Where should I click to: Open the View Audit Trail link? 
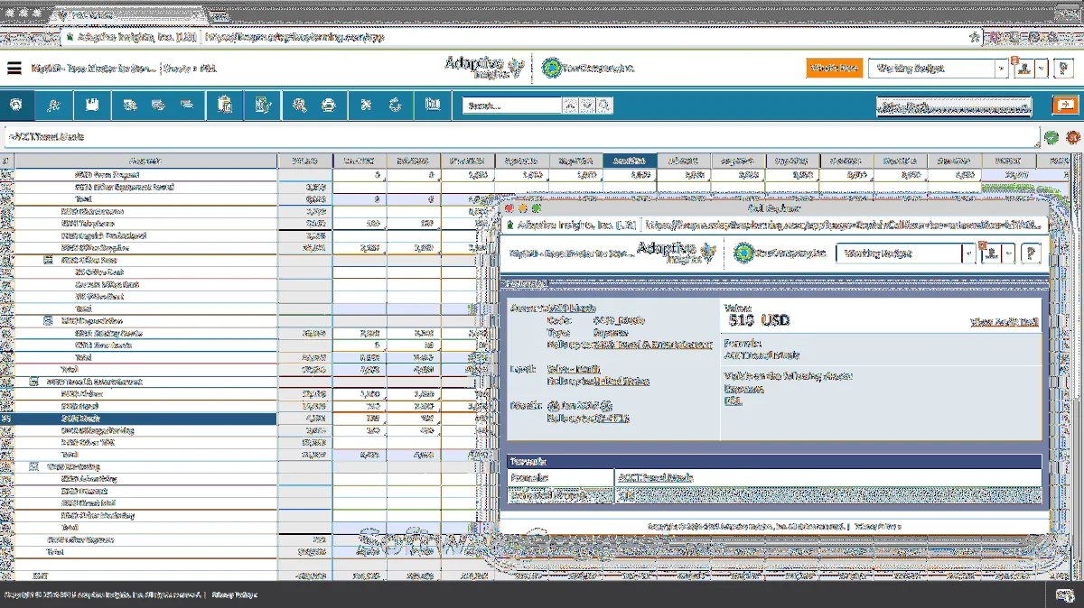coord(1005,321)
